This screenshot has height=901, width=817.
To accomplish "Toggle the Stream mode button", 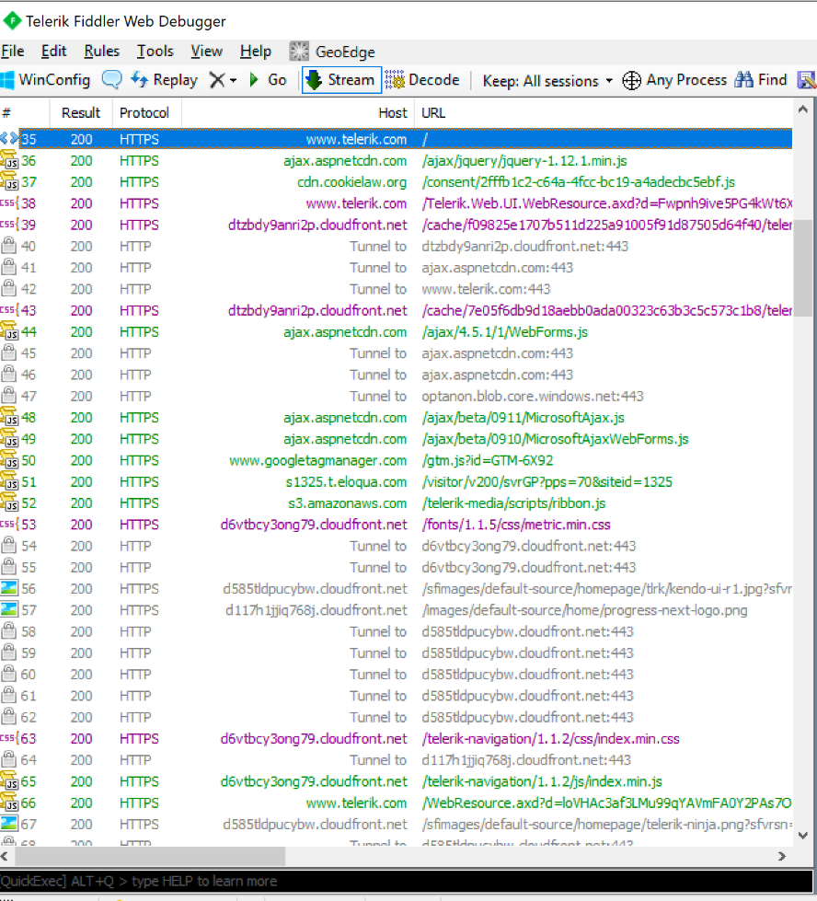I will (341, 80).
